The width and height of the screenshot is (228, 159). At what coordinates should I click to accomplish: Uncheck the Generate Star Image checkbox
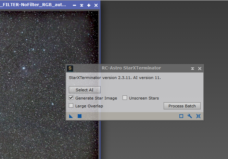(71, 98)
